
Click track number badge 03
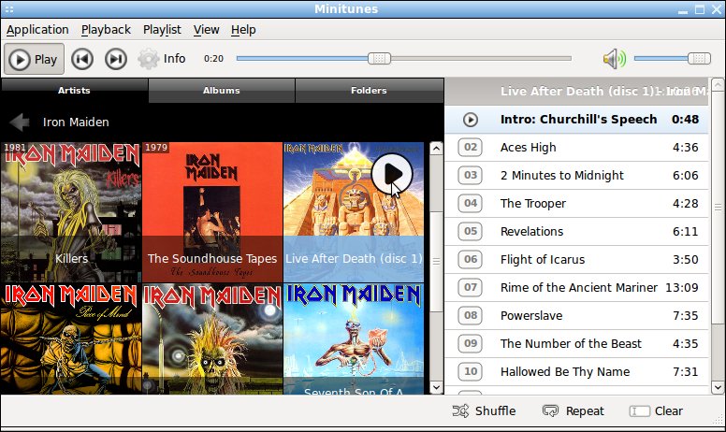tap(470, 175)
